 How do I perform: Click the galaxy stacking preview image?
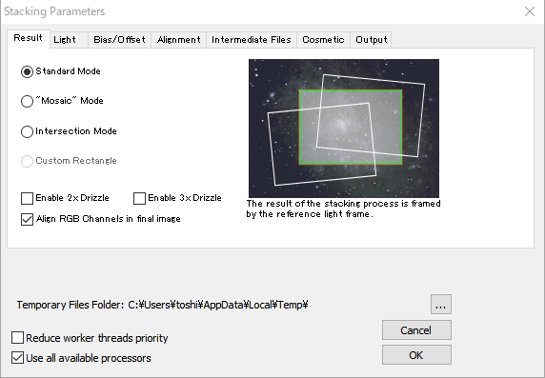pos(344,129)
